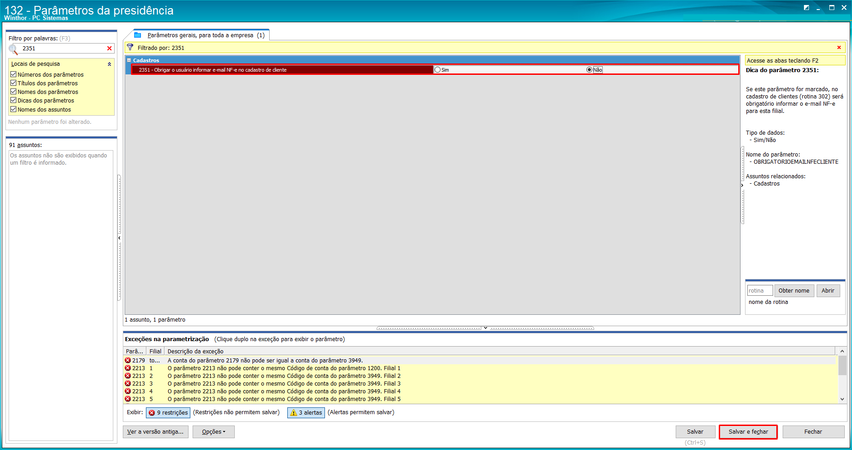Click the 'Fechar' button
This screenshot has width=852, height=450.
coord(813,432)
